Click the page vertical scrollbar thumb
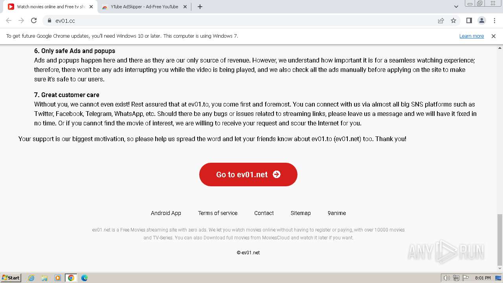 coord(499,240)
